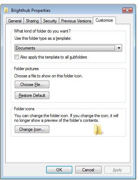Close the Brighthub Properties dialog
The width and height of the screenshot is (139, 180).
tap(127, 10)
